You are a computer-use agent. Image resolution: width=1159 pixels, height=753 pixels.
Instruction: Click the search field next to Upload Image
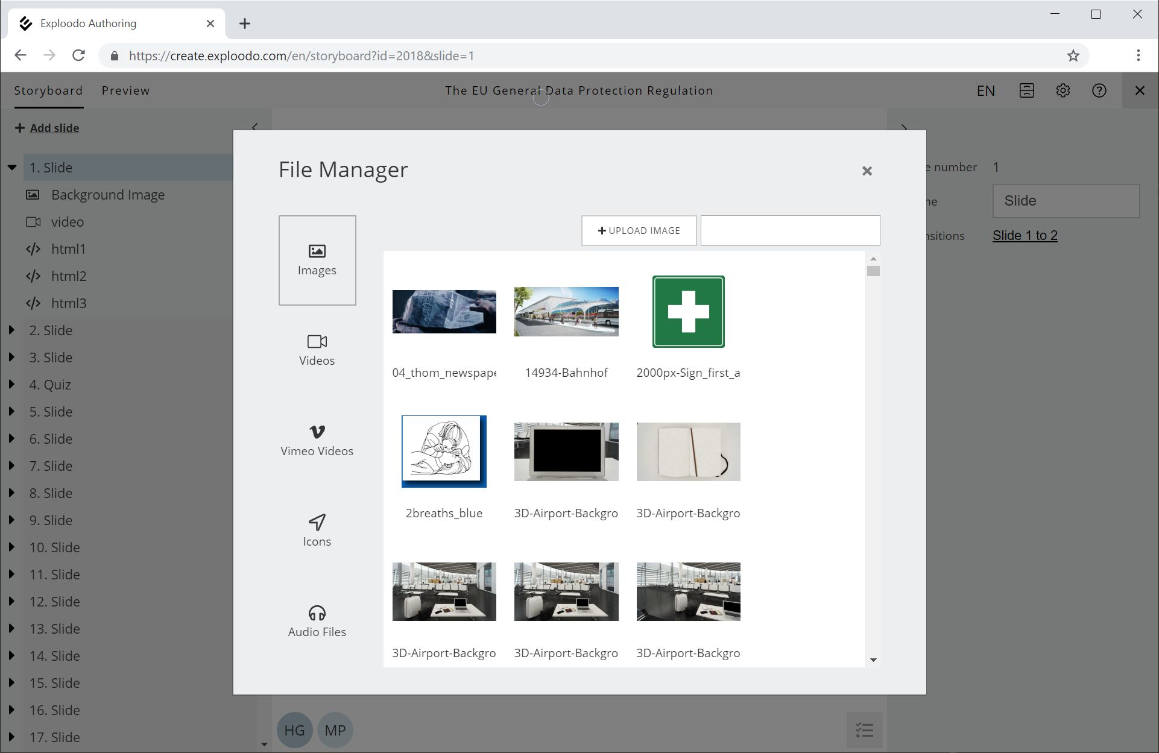point(790,230)
